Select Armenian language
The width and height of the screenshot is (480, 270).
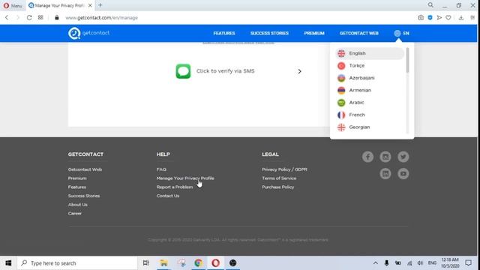[x=370, y=90]
